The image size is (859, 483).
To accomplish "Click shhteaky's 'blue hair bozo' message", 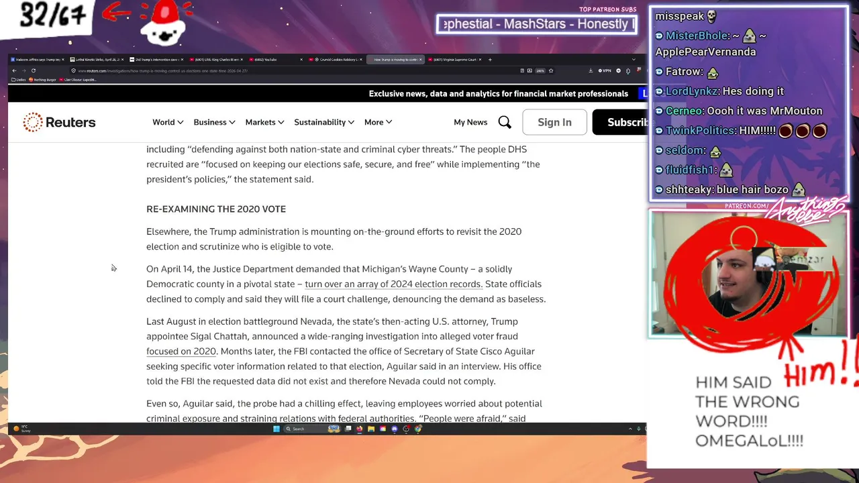I will (752, 190).
